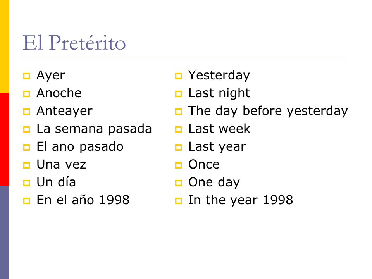Image resolution: width=372 pixels, height=279 pixels.
Task: Click the yellow sidebar color block
Action: 5,46
